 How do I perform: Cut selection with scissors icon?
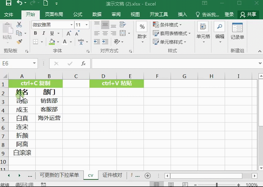coord(19,25)
